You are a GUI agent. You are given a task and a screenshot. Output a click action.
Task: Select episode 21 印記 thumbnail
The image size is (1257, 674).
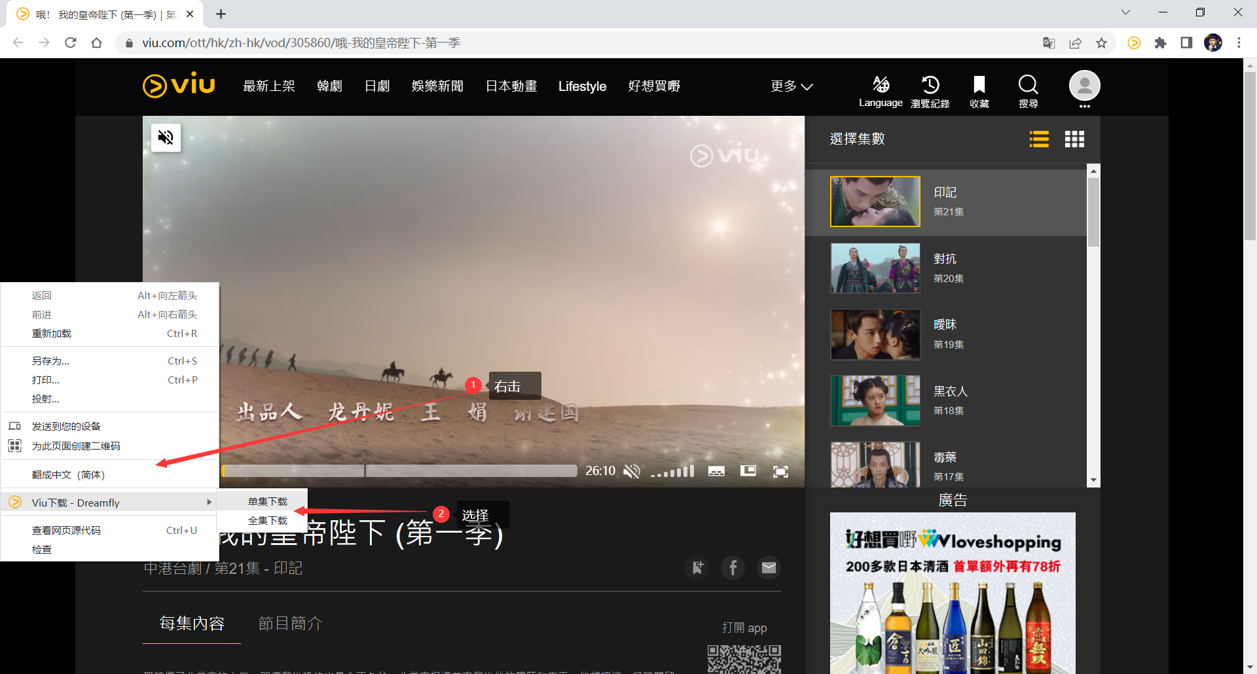coord(875,202)
